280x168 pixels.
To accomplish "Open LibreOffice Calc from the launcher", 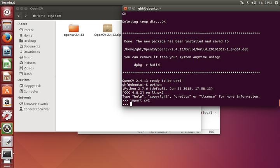I will (x=7, y=64).
